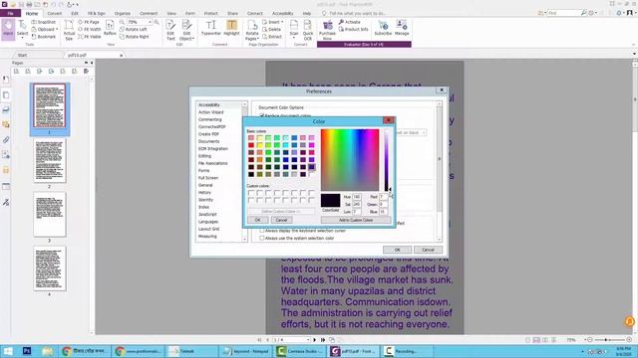Screen dimensions: 638x358
Task: Enable always use system selection color
Action: 261,239
